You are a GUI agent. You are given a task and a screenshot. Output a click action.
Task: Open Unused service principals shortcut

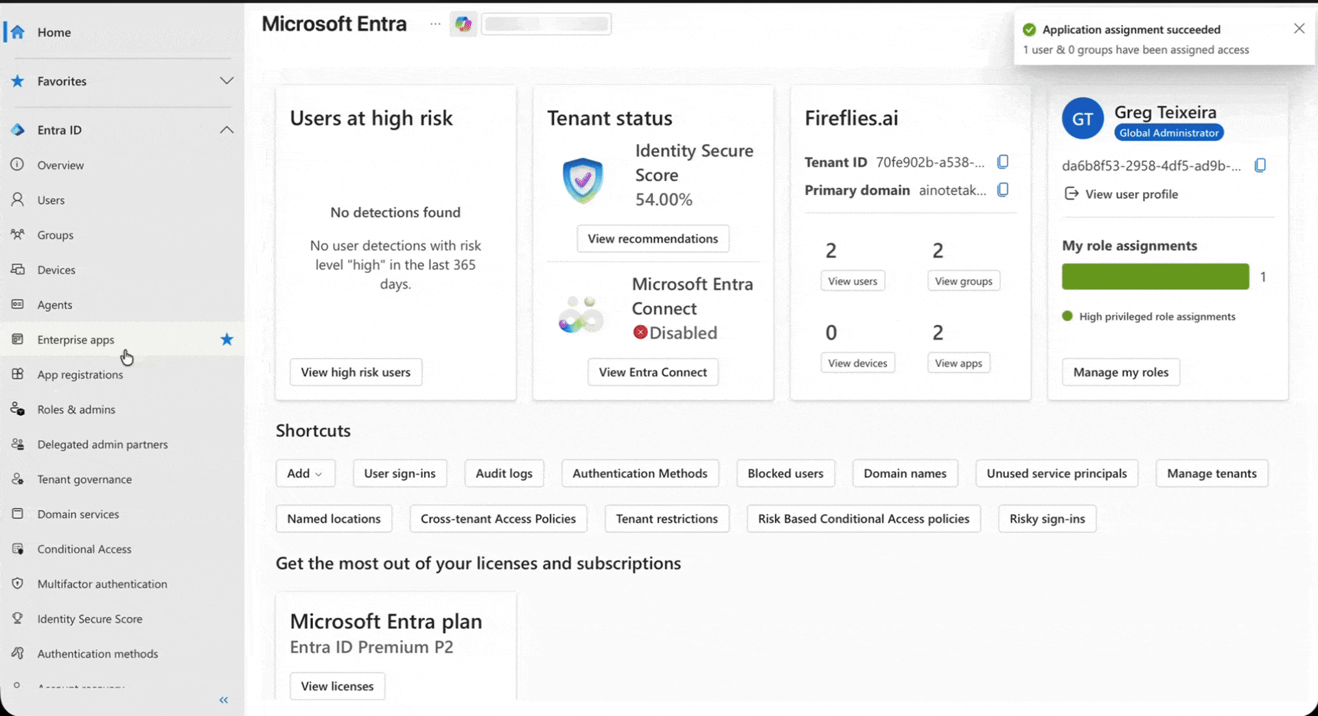1056,473
